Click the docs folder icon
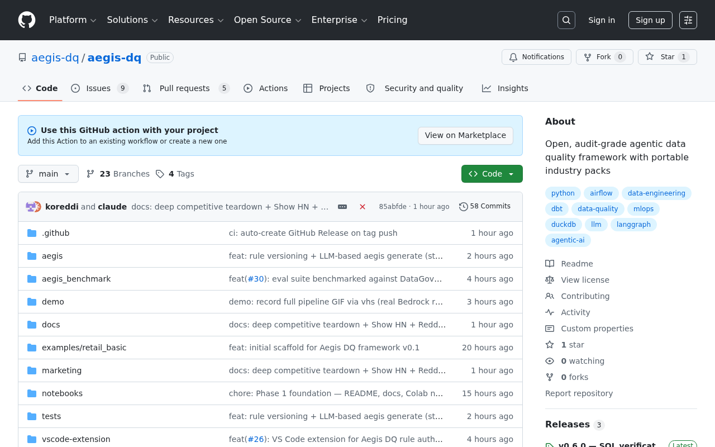 click(x=32, y=325)
